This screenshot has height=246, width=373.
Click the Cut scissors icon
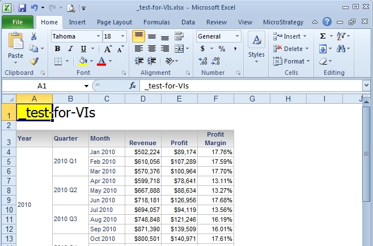[x=33, y=36]
